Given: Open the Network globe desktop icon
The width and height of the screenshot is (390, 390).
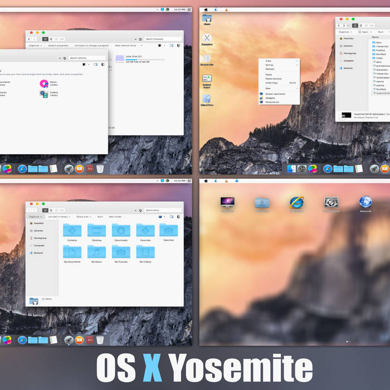Looking at the screenshot, I should (365, 202).
